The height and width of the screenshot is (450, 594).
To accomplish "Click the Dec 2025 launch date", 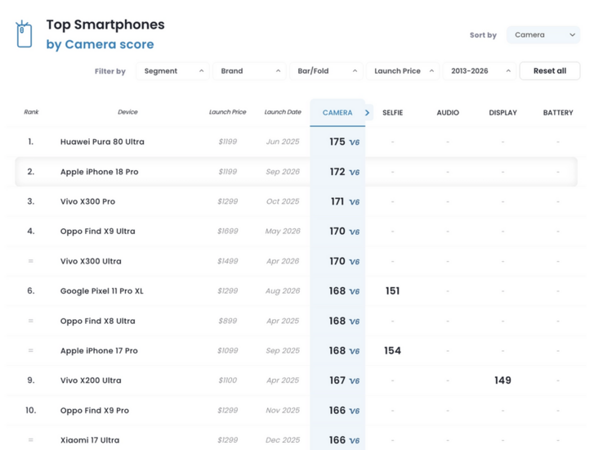I will pos(283,440).
